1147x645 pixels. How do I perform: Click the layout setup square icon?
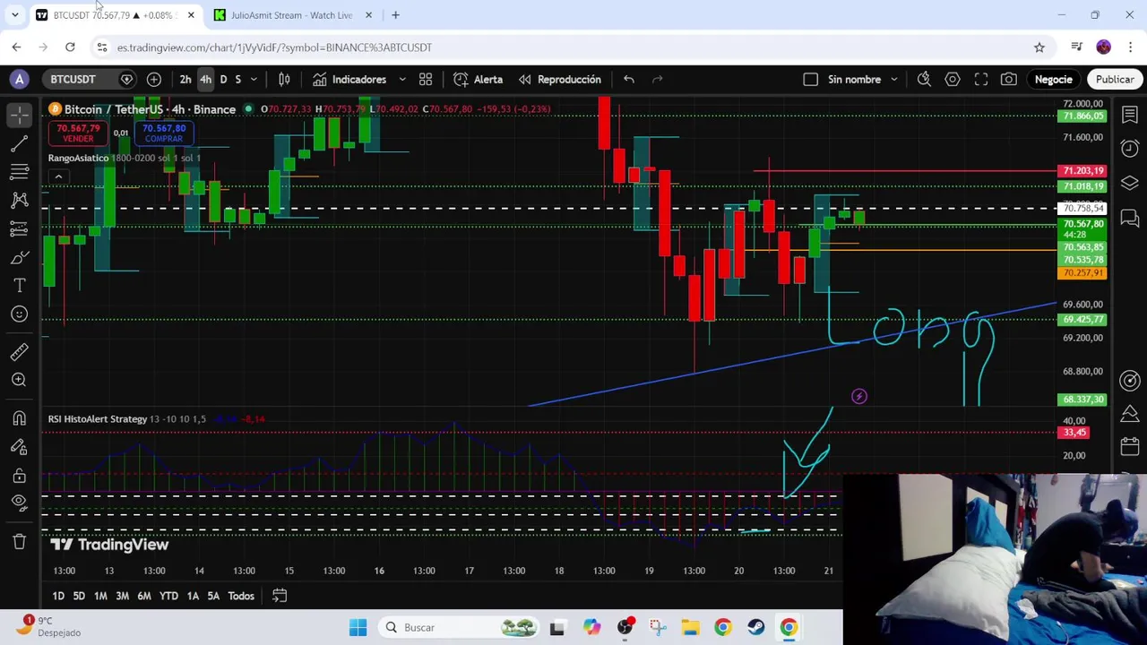click(810, 79)
